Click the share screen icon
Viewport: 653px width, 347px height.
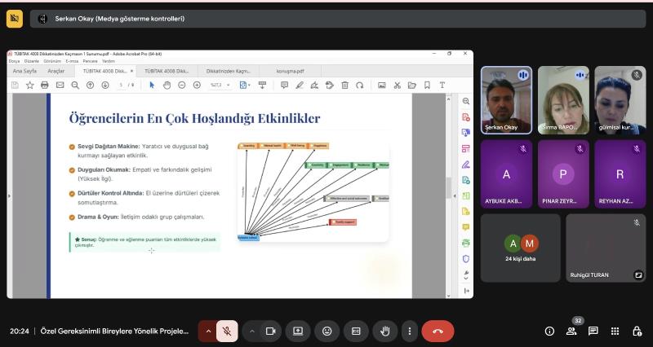[298, 331]
